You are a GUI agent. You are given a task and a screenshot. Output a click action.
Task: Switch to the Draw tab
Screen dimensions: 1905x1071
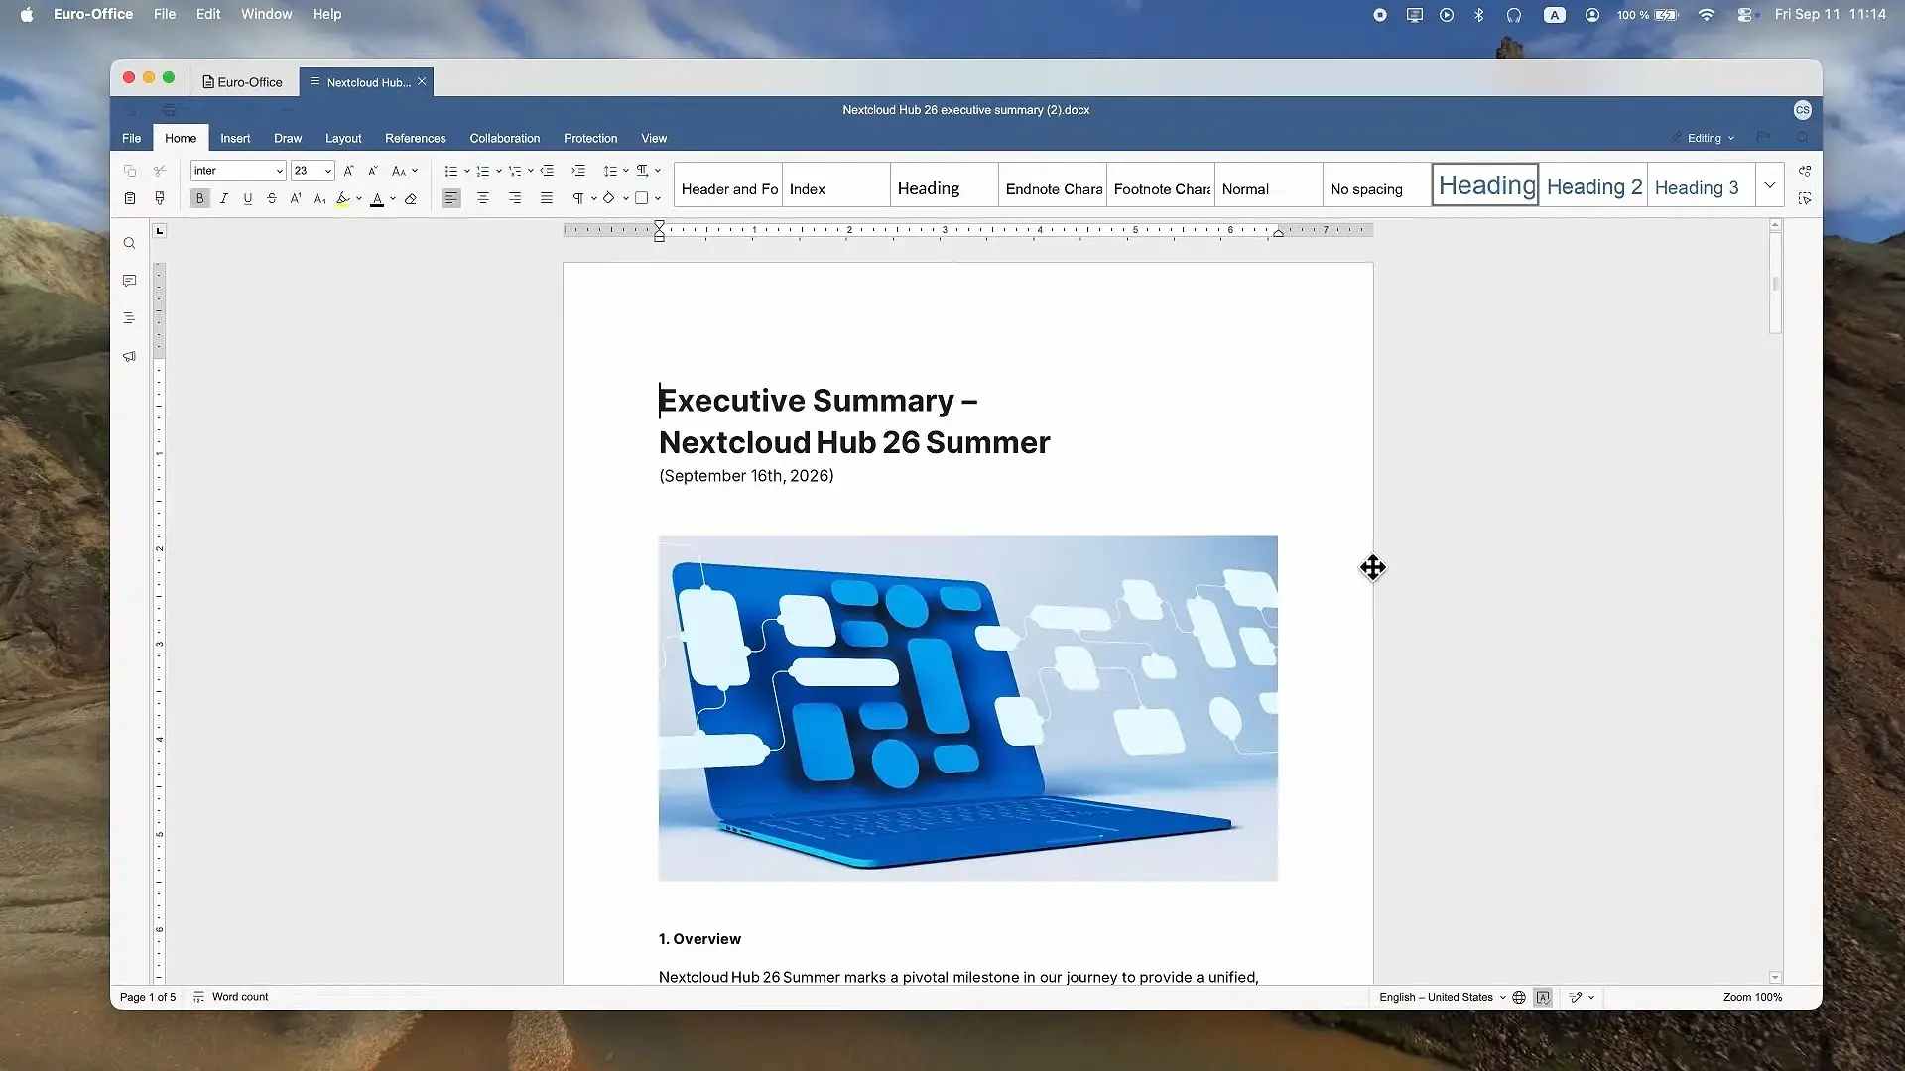pos(288,138)
